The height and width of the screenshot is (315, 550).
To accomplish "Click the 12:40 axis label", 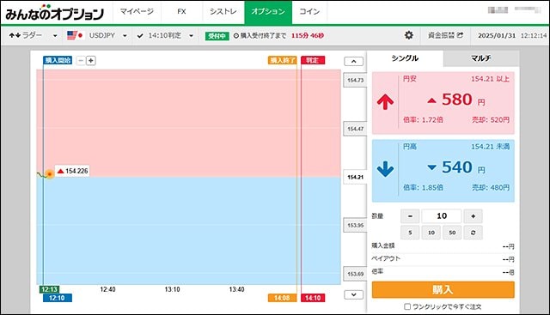I will pyautogui.click(x=107, y=289).
